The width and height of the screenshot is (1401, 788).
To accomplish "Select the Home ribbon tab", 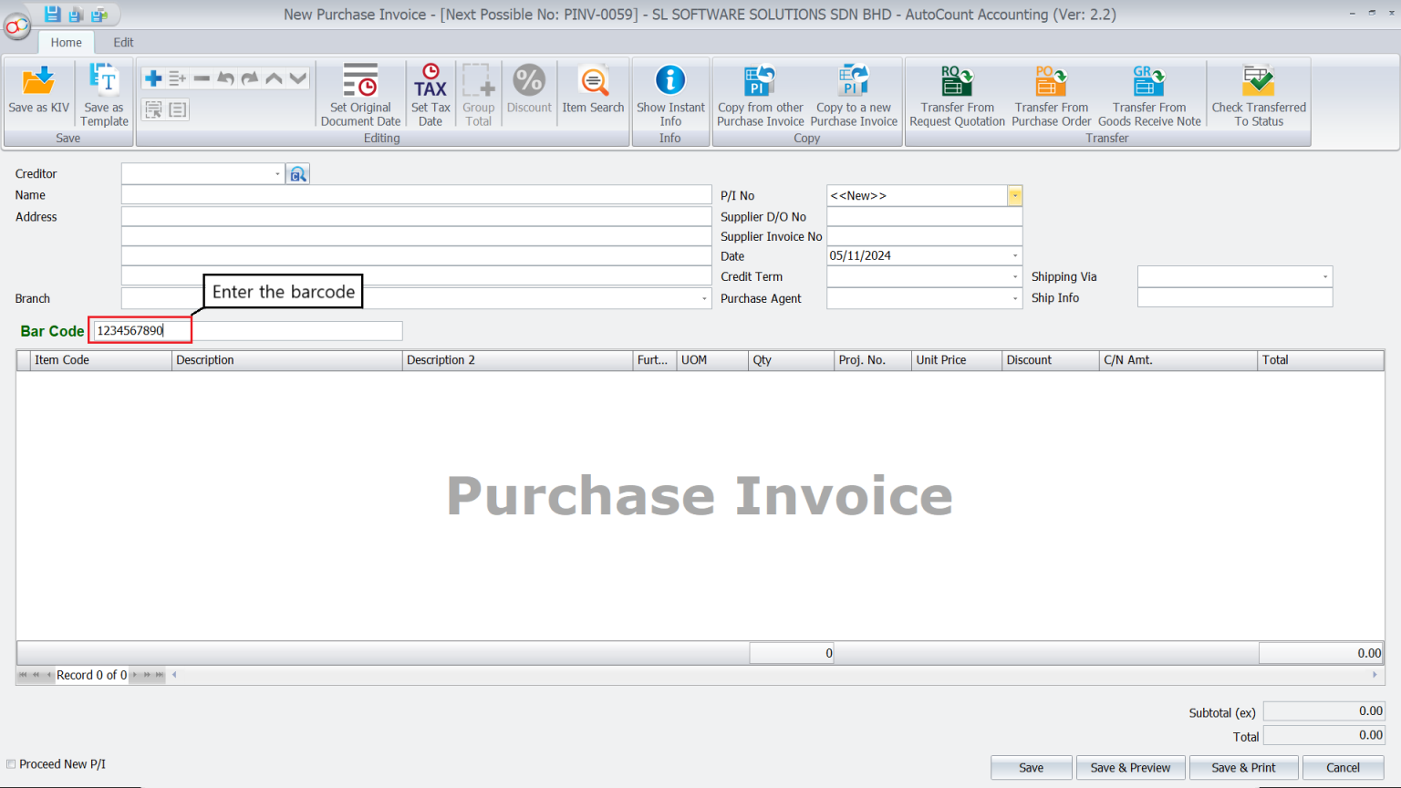I will pyautogui.click(x=66, y=42).
